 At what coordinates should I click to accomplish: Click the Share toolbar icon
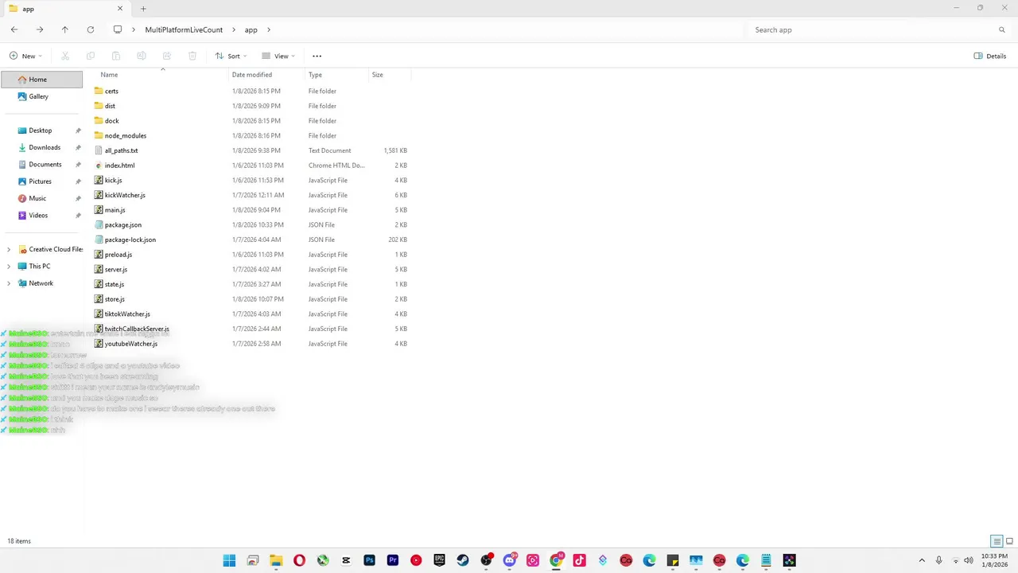[x=167, y=57]
